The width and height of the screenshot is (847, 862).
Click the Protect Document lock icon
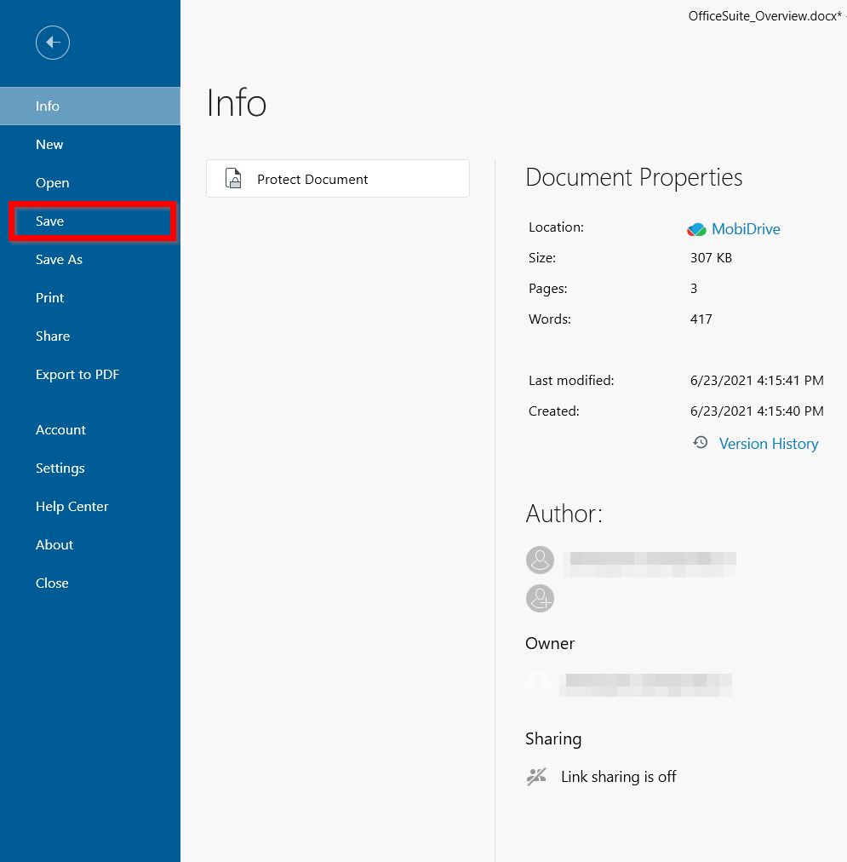point(233,179)
